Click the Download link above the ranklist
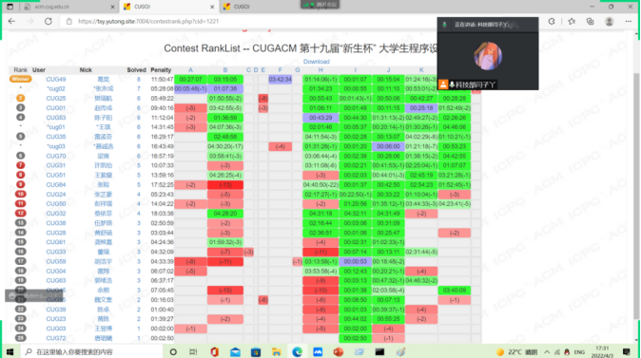Screen dimensions: 641x358 [x=317, y=62]
